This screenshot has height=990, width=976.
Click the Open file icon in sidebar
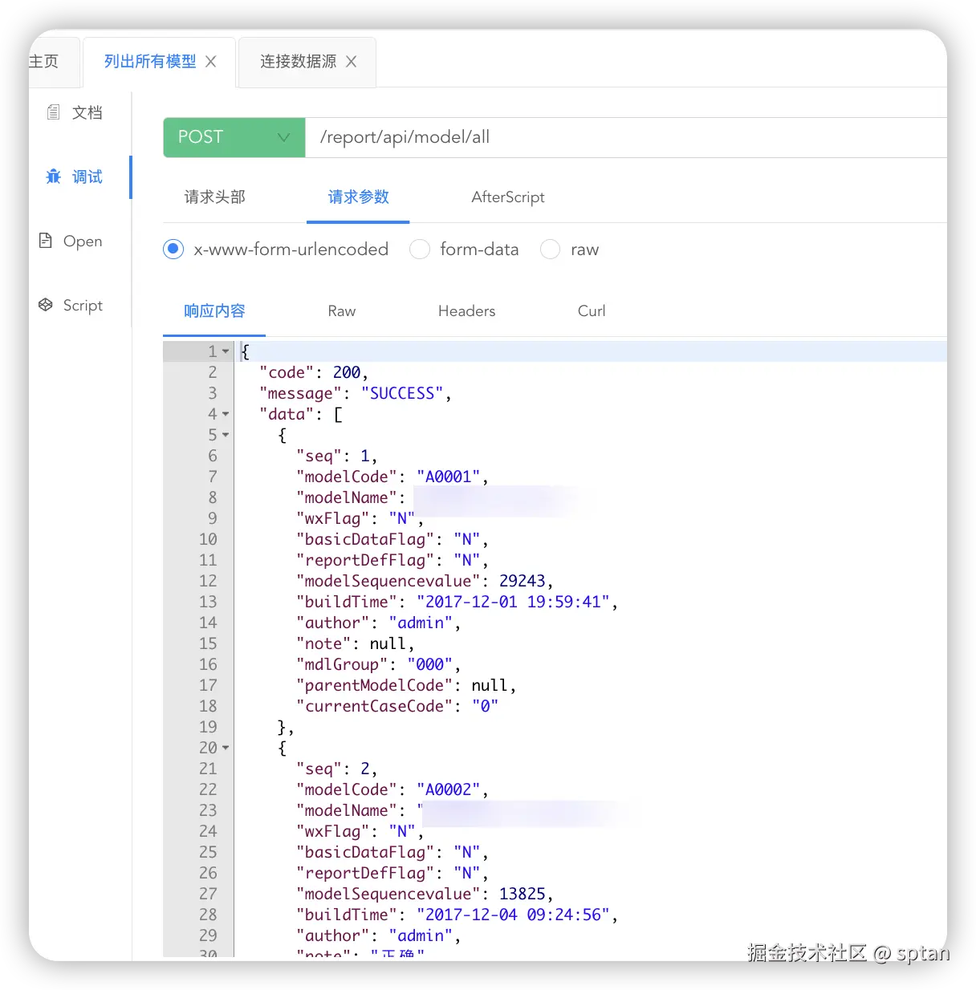[x=46, y=241]
